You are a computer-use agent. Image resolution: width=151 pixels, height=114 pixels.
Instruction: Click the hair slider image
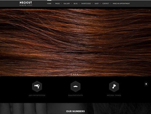(x=75, y=42)
